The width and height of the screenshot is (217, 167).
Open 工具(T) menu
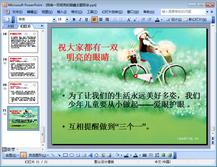[x=92, y=12]
